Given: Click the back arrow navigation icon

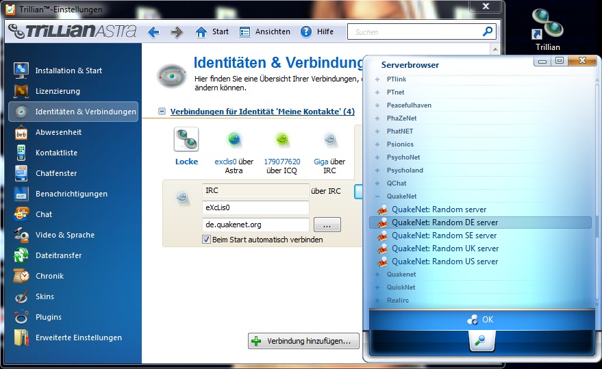Looking at the screenshot, I should 153,32.
